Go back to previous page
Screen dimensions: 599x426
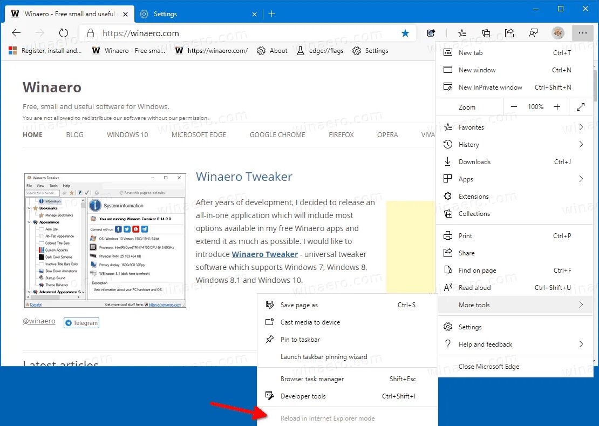pyautogui.click(x=16, y=33)
